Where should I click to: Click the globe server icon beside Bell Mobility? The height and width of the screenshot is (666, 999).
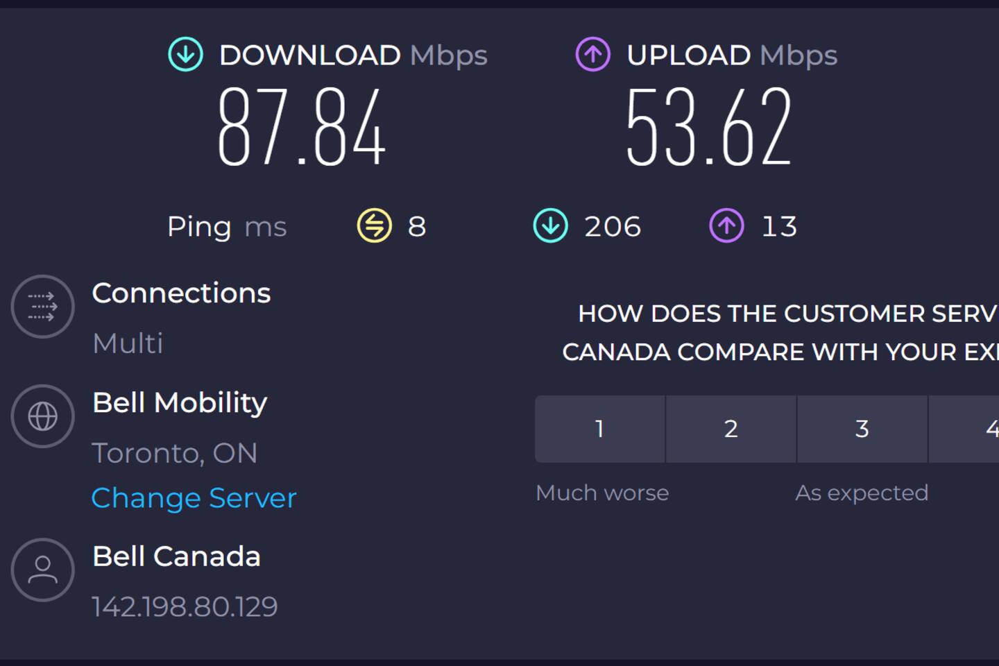42,416
